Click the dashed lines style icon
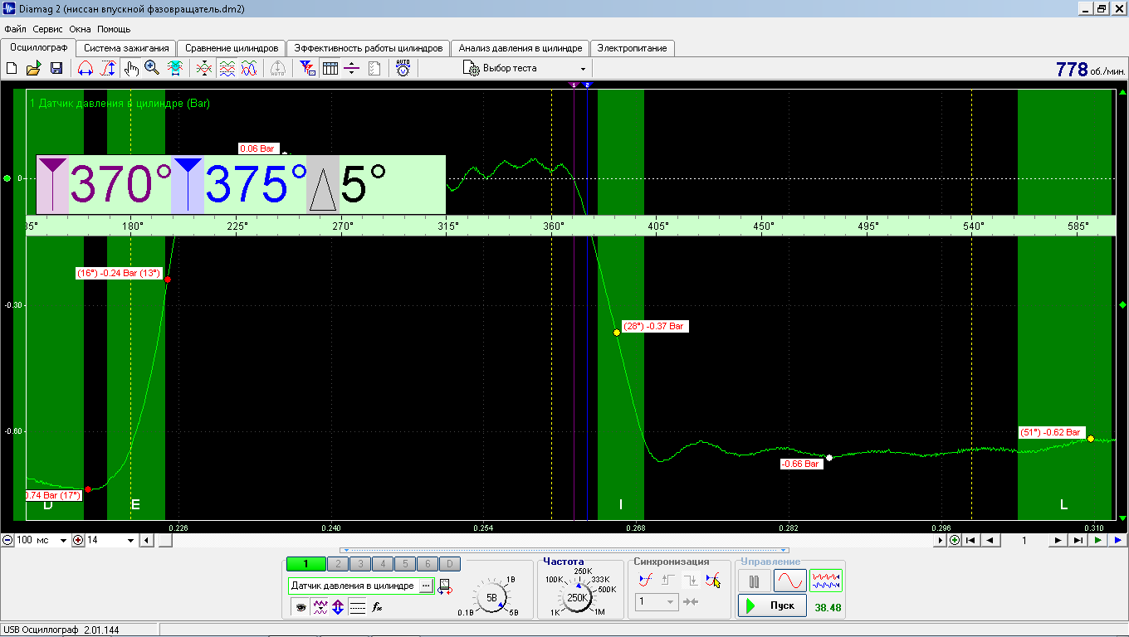 [357, 607]
